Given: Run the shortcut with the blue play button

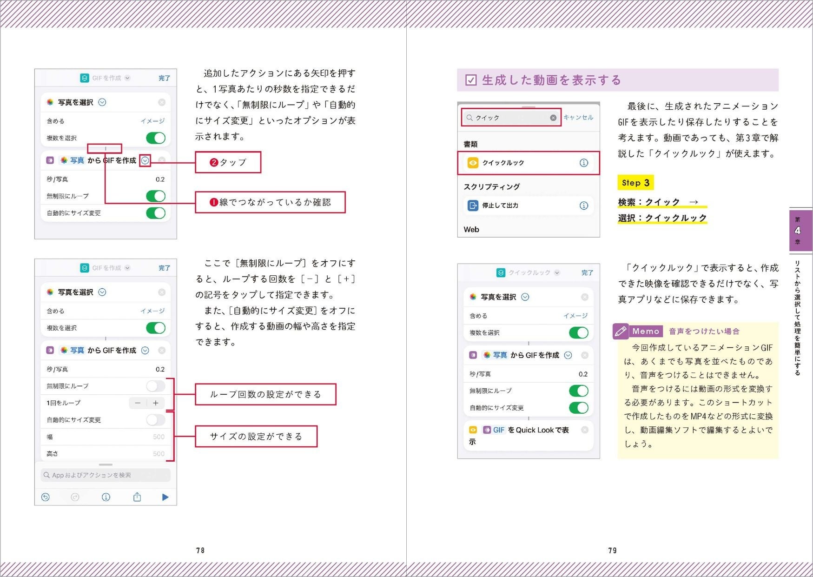Looking at the screenshot, I should [x=165, y=497].
